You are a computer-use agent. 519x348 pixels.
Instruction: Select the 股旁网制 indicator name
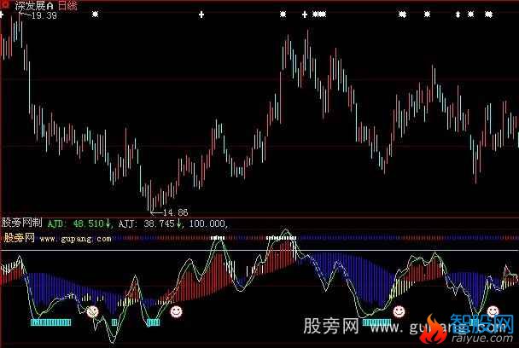pos(22,223)
